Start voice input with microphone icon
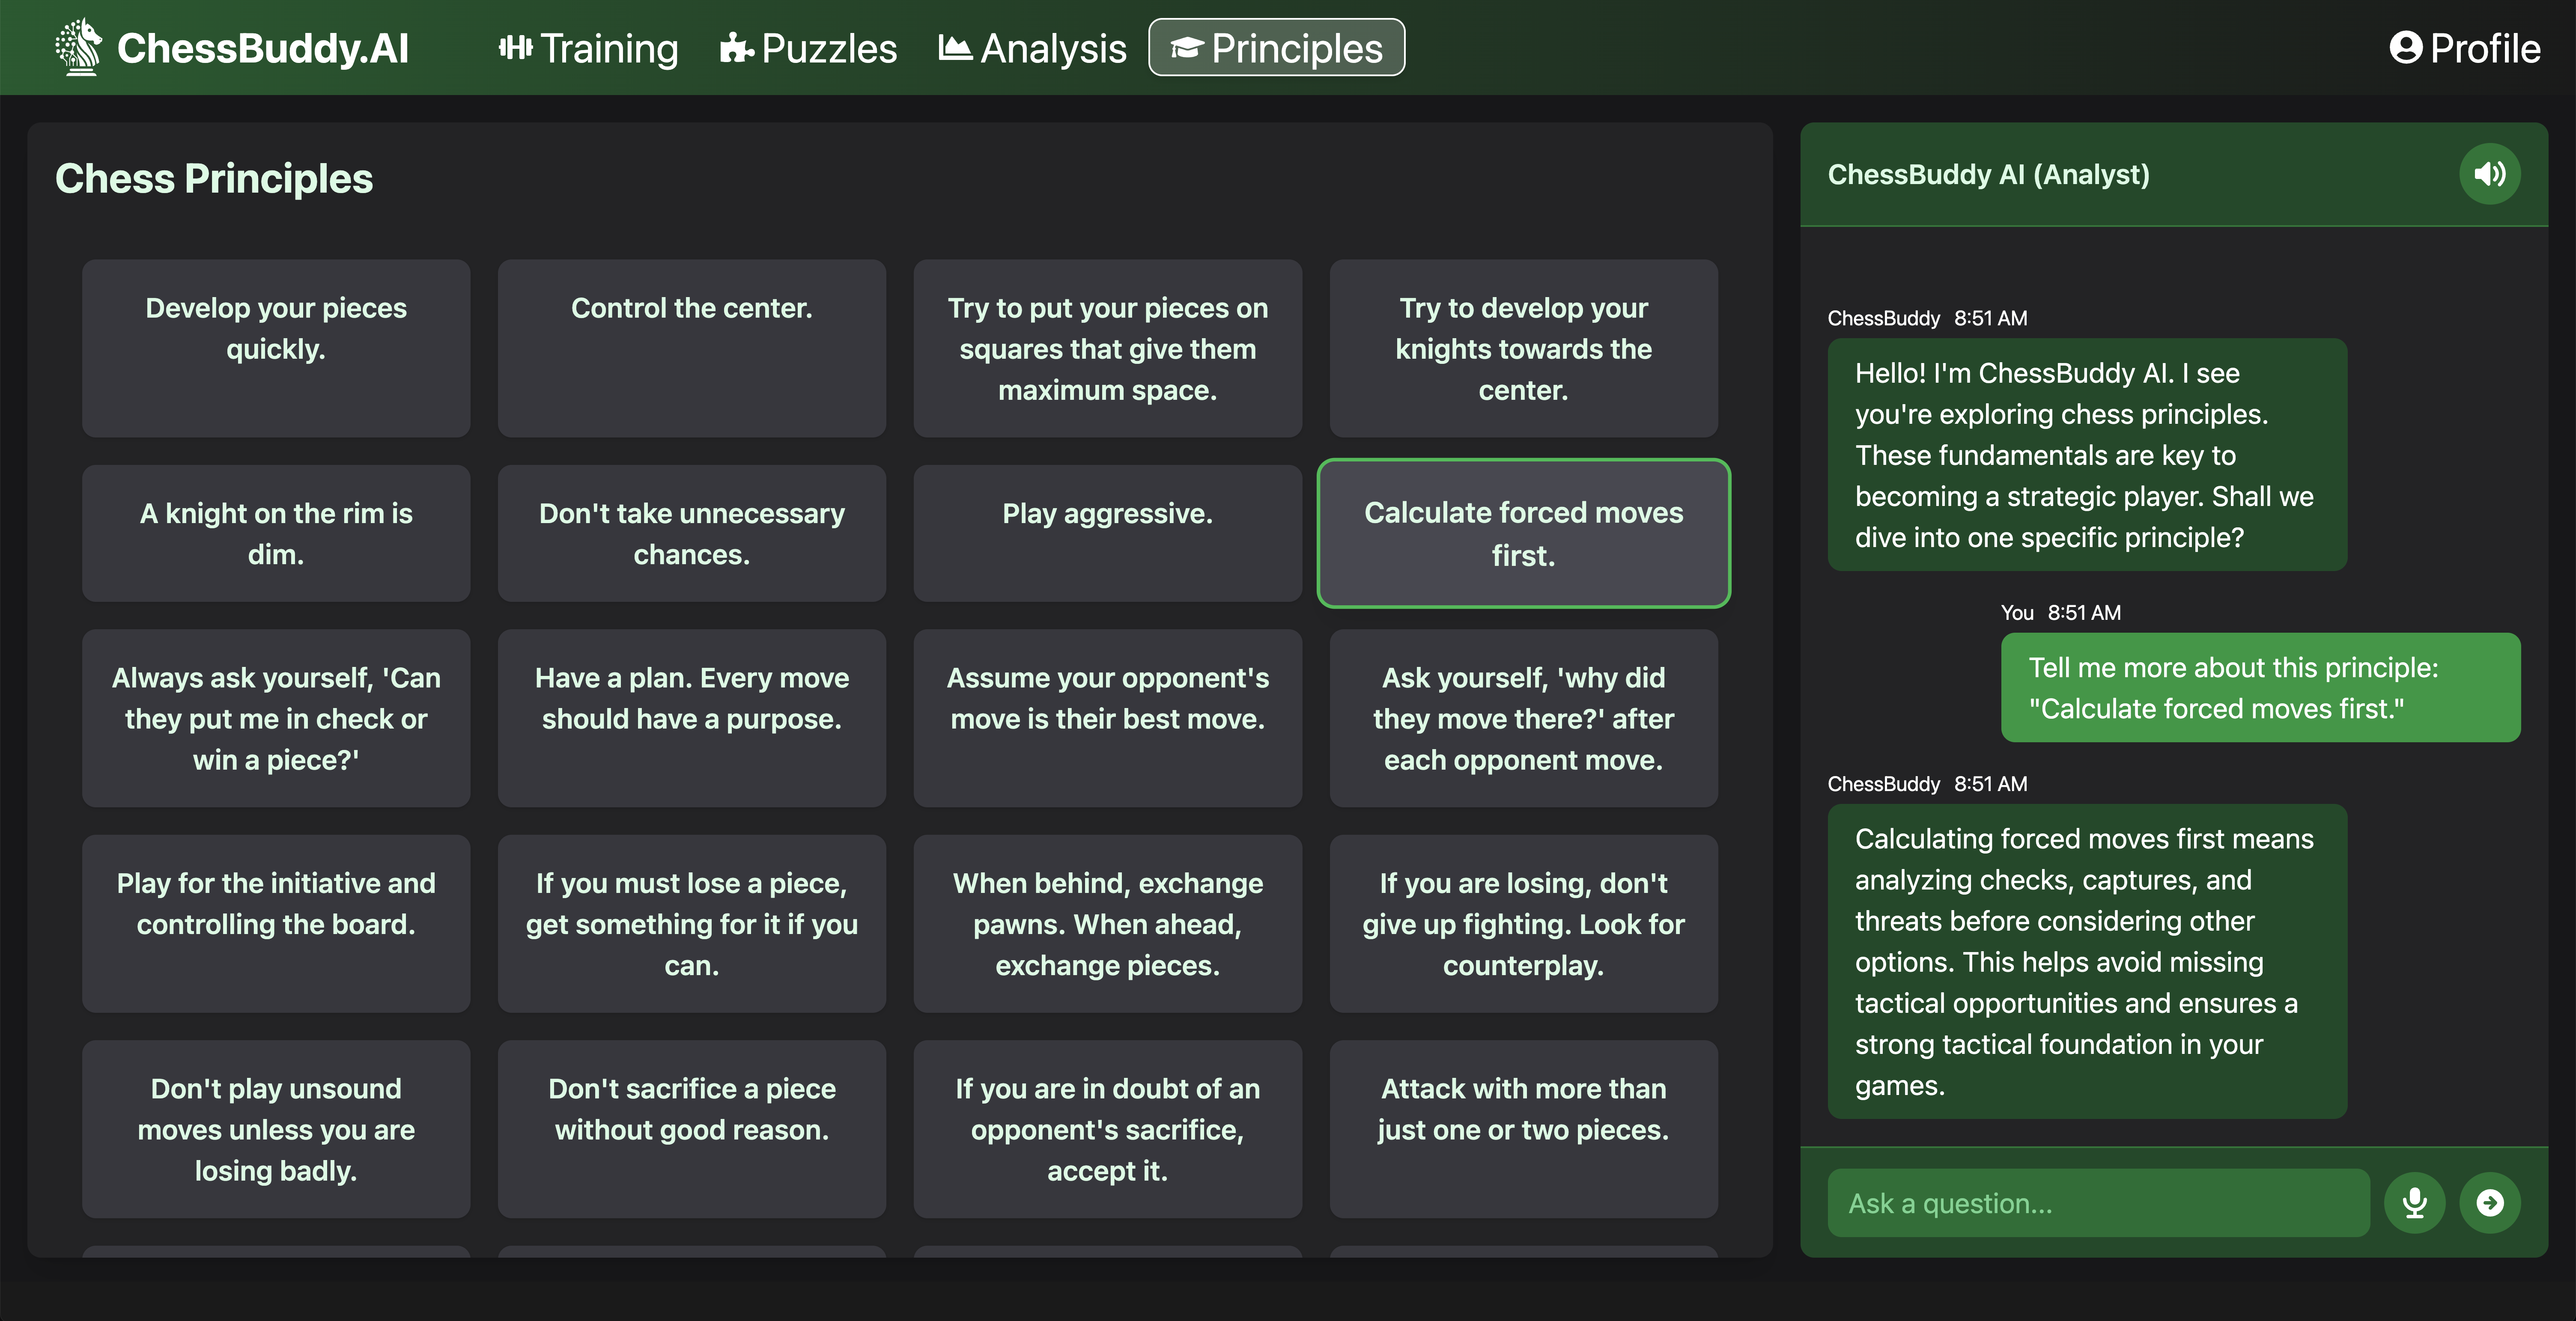2576x1321 pixels. pos(2414,1202)
